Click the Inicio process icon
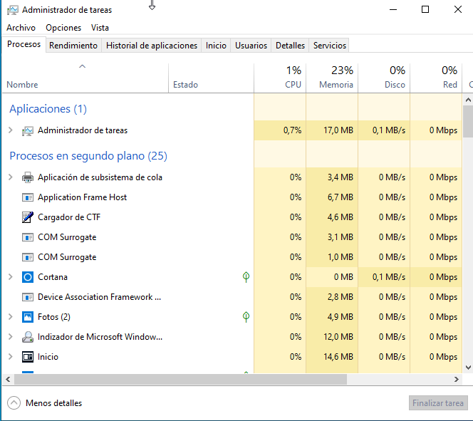473x421 pixels. click(28, 357)
